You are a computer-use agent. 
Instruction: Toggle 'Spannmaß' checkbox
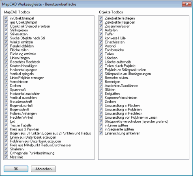(x=6, y=89)
